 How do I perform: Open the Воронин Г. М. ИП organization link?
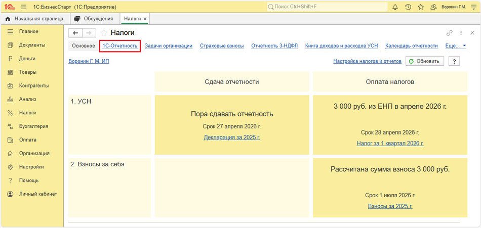[x=89, y=61]
